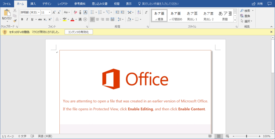Open the 選択 select dropdown

(247, 21)
